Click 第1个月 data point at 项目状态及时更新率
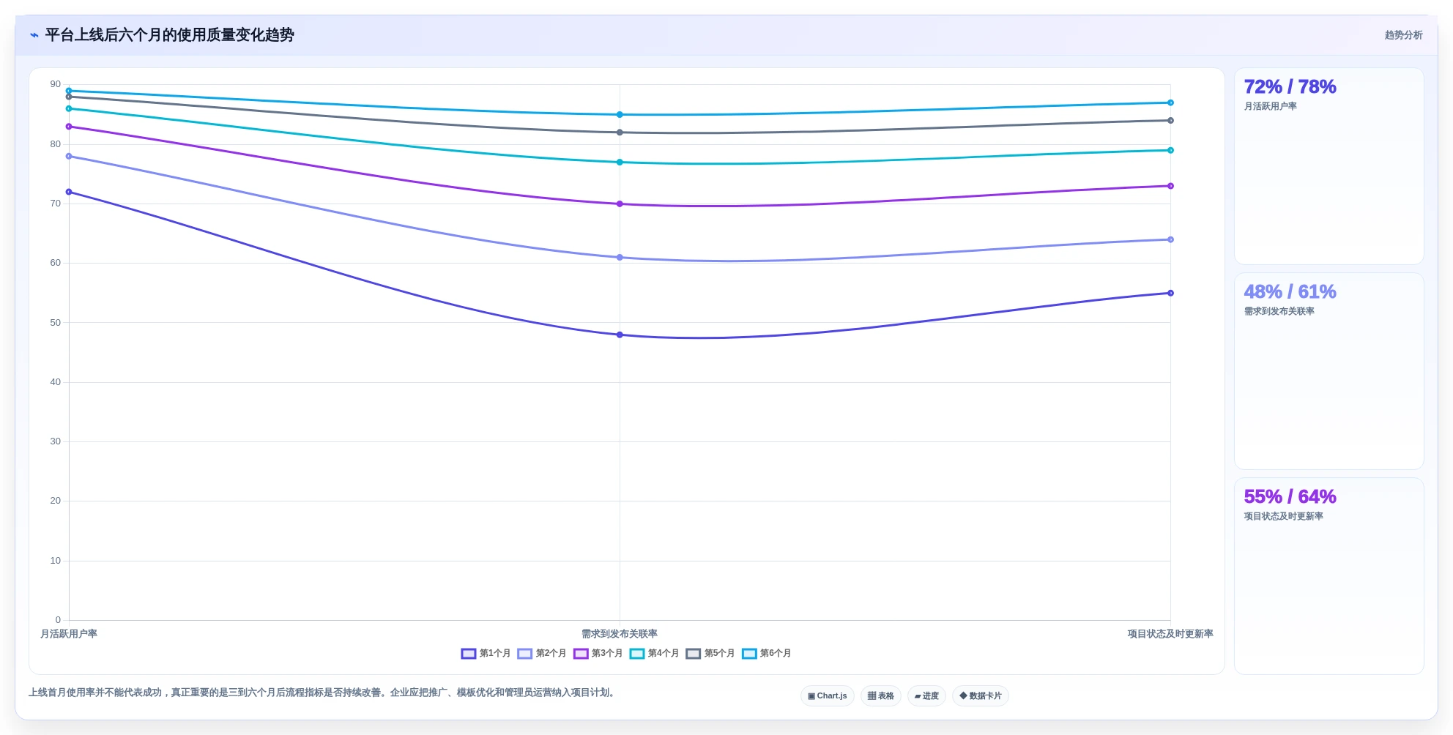This screenshot has height=735, width=1453. (x=1170, y=294)
